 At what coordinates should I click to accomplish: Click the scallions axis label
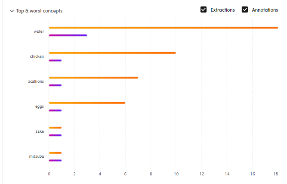click(x=36, y=81)
